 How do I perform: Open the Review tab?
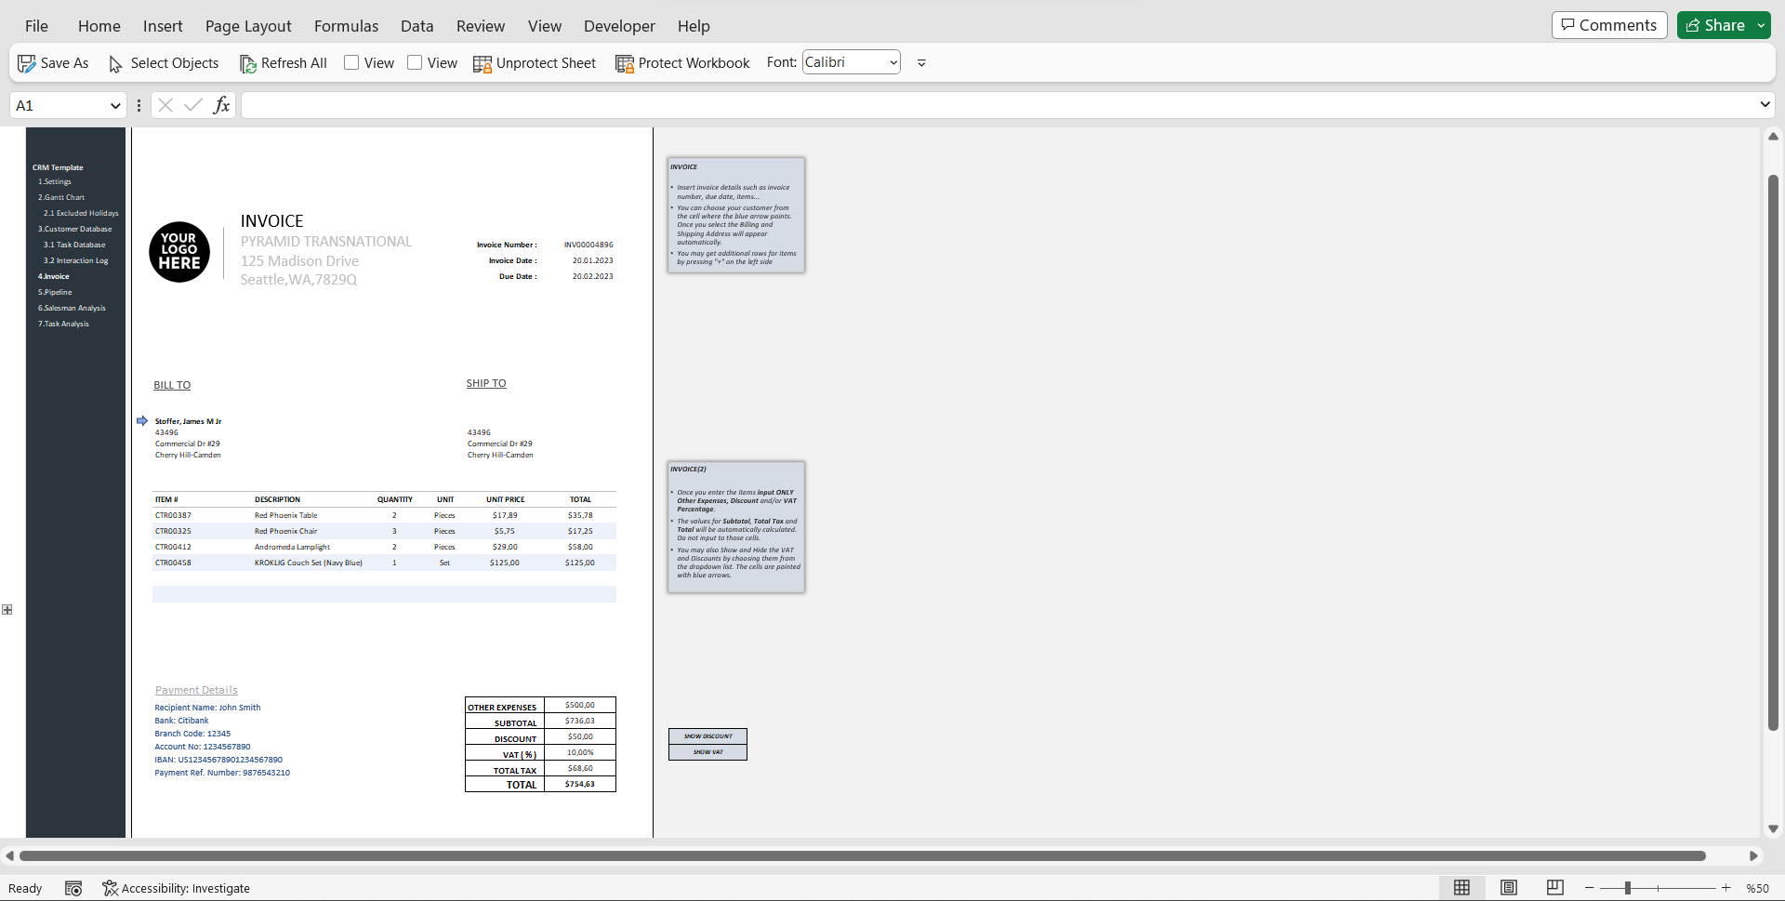click(x=481, y=26)
